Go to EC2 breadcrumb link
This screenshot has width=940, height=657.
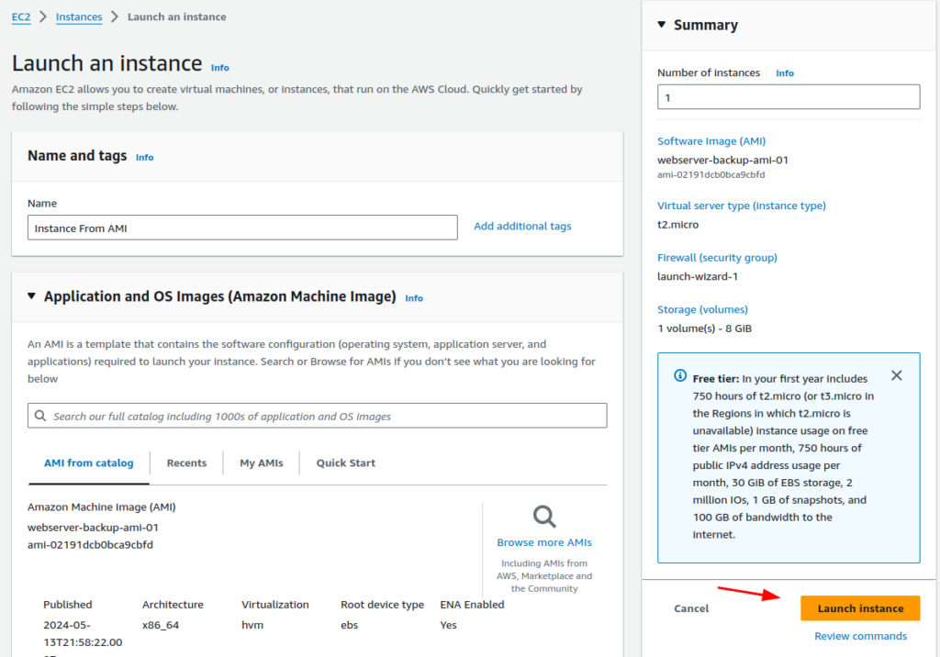point(21,17)
